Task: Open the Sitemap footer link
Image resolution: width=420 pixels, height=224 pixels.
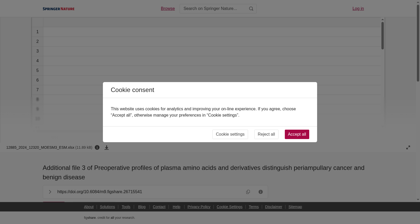Action: click(x=295, y=207)
